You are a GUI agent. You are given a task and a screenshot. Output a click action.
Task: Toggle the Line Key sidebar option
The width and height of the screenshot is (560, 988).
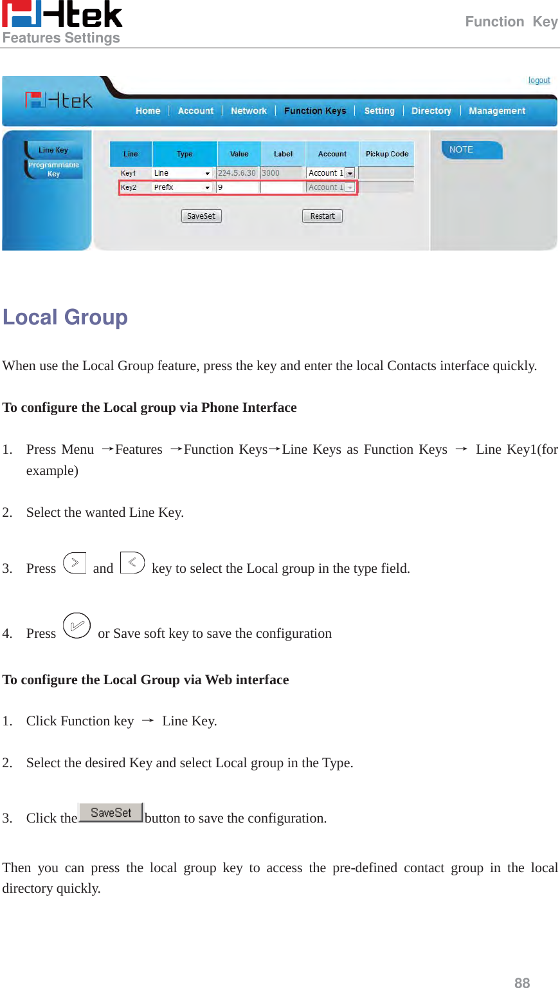tap(54, 149)
